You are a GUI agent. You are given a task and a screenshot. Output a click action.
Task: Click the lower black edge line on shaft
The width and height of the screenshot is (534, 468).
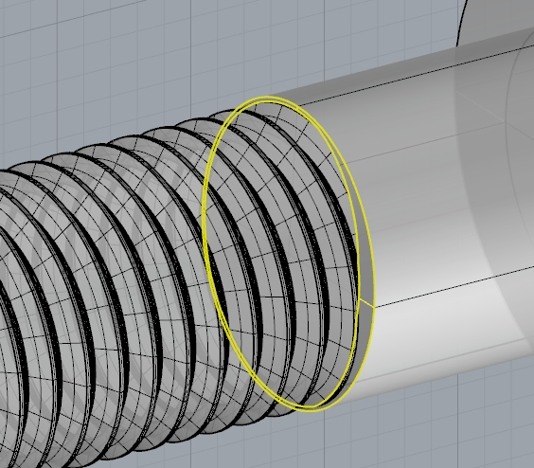pos(453,287)
